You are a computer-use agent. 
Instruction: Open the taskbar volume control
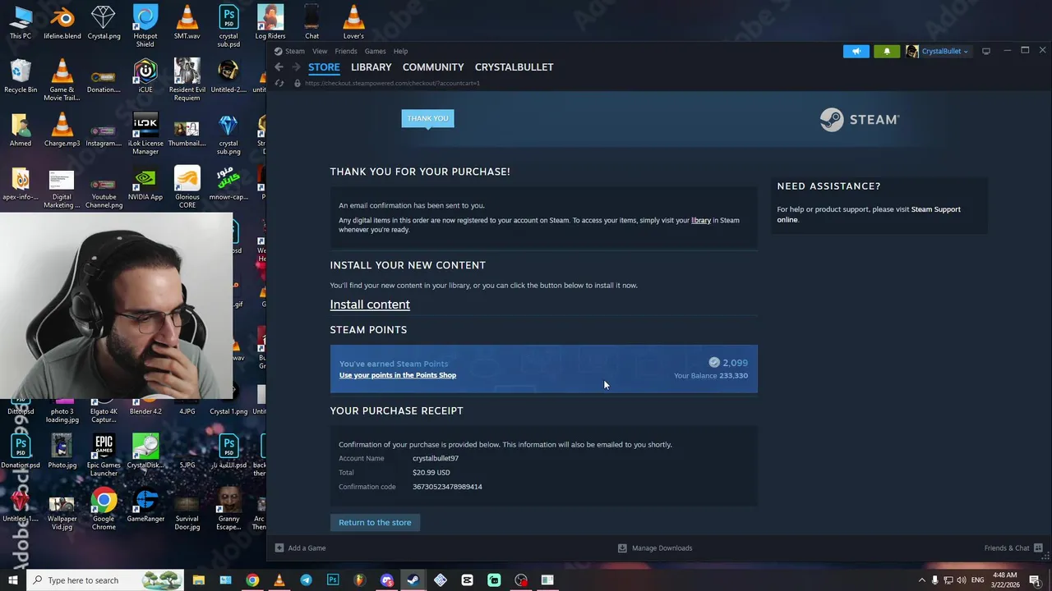point(961,580)
